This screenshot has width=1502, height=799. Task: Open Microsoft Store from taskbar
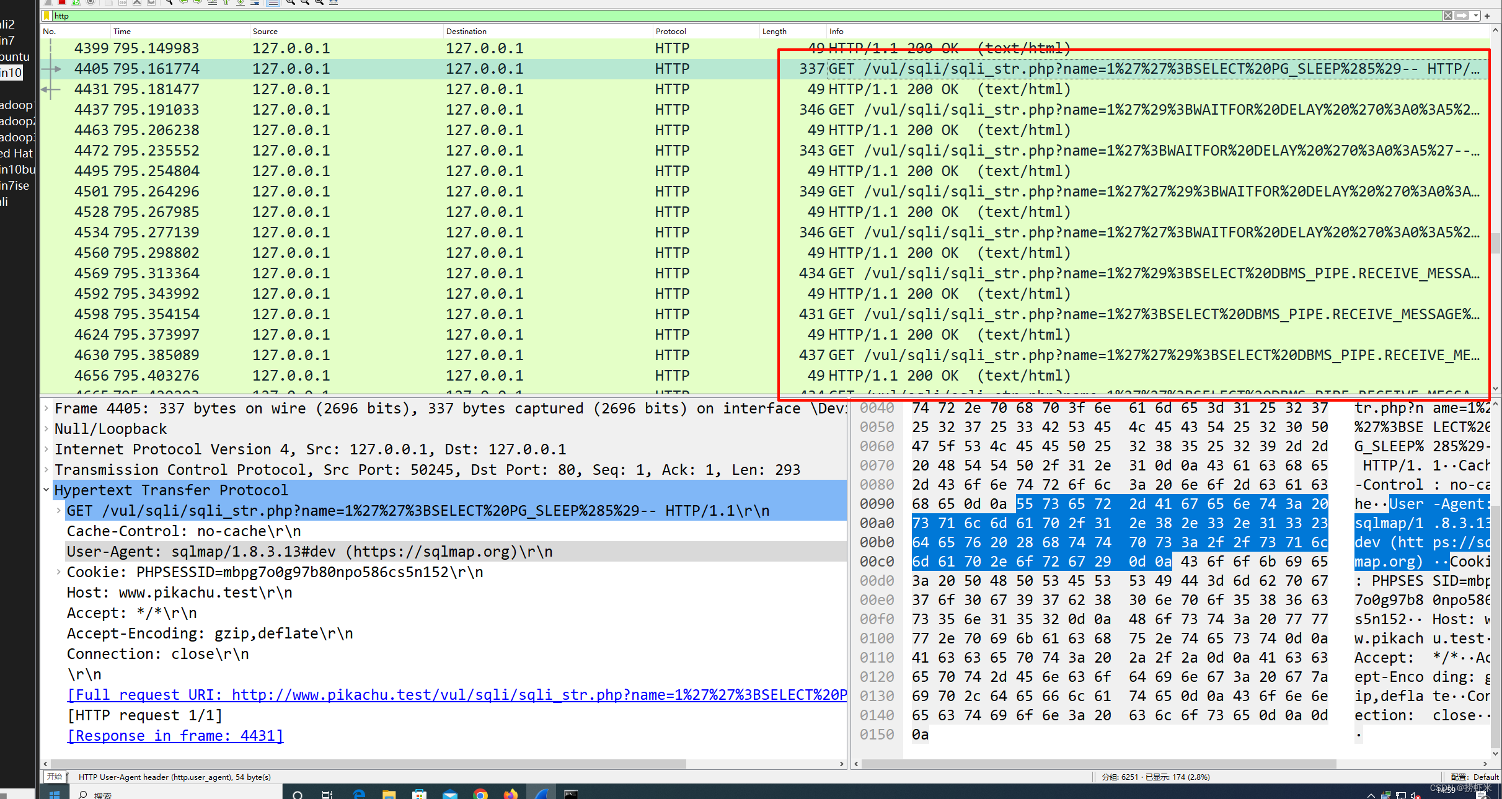point(420,793)
